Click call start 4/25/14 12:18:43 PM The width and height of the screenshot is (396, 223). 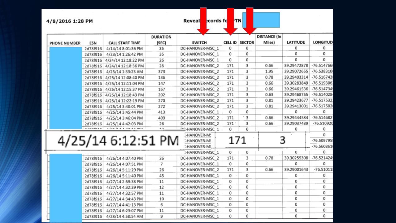(x=124, y=95)
